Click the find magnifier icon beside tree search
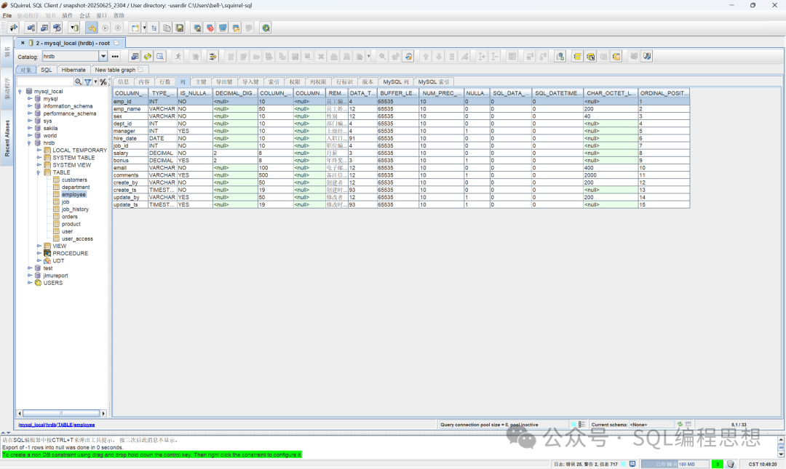The height and width of the screenshot is (469, 786). coord(79,82)
